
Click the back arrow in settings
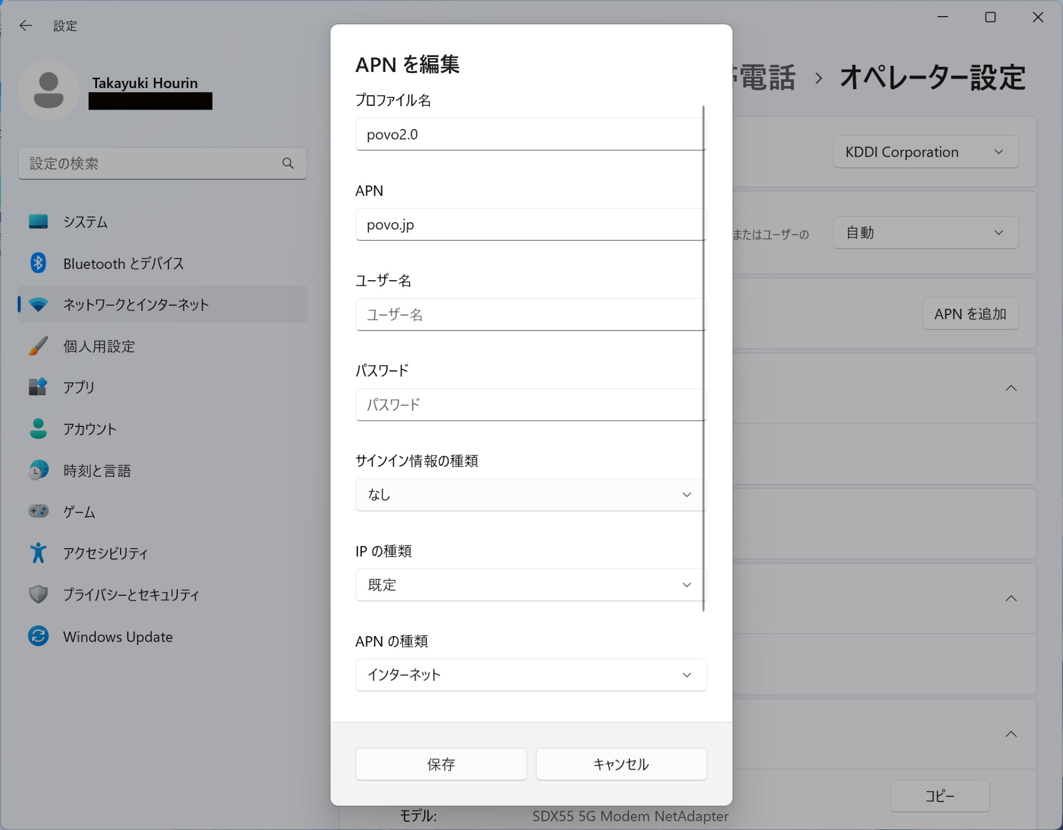click(26, 25)
